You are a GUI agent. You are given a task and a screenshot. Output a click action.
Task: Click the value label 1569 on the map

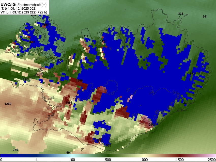coord(79,80)
